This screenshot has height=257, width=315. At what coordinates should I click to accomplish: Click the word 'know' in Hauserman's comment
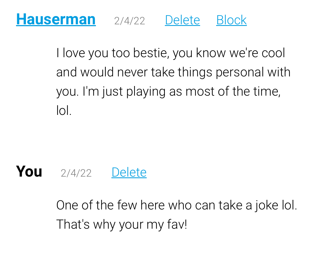coord(211,53)
